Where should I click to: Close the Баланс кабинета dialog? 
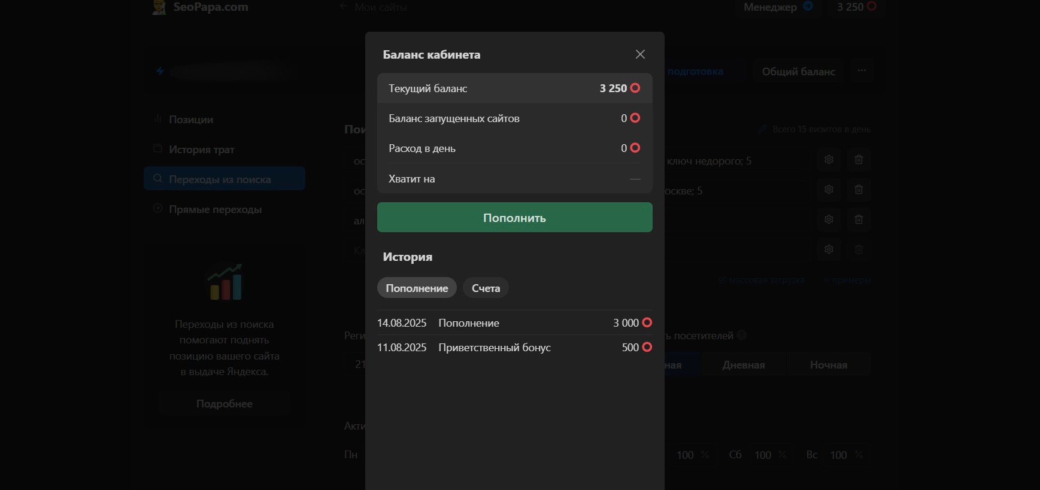point(640,54)
